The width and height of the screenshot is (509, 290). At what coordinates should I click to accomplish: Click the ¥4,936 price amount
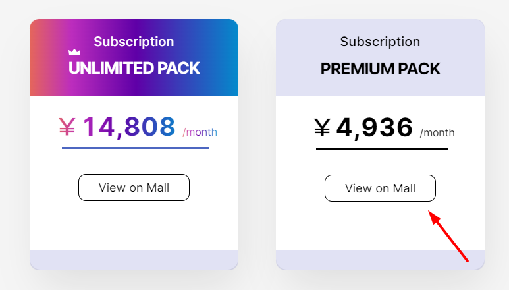[x=374, y=127]
